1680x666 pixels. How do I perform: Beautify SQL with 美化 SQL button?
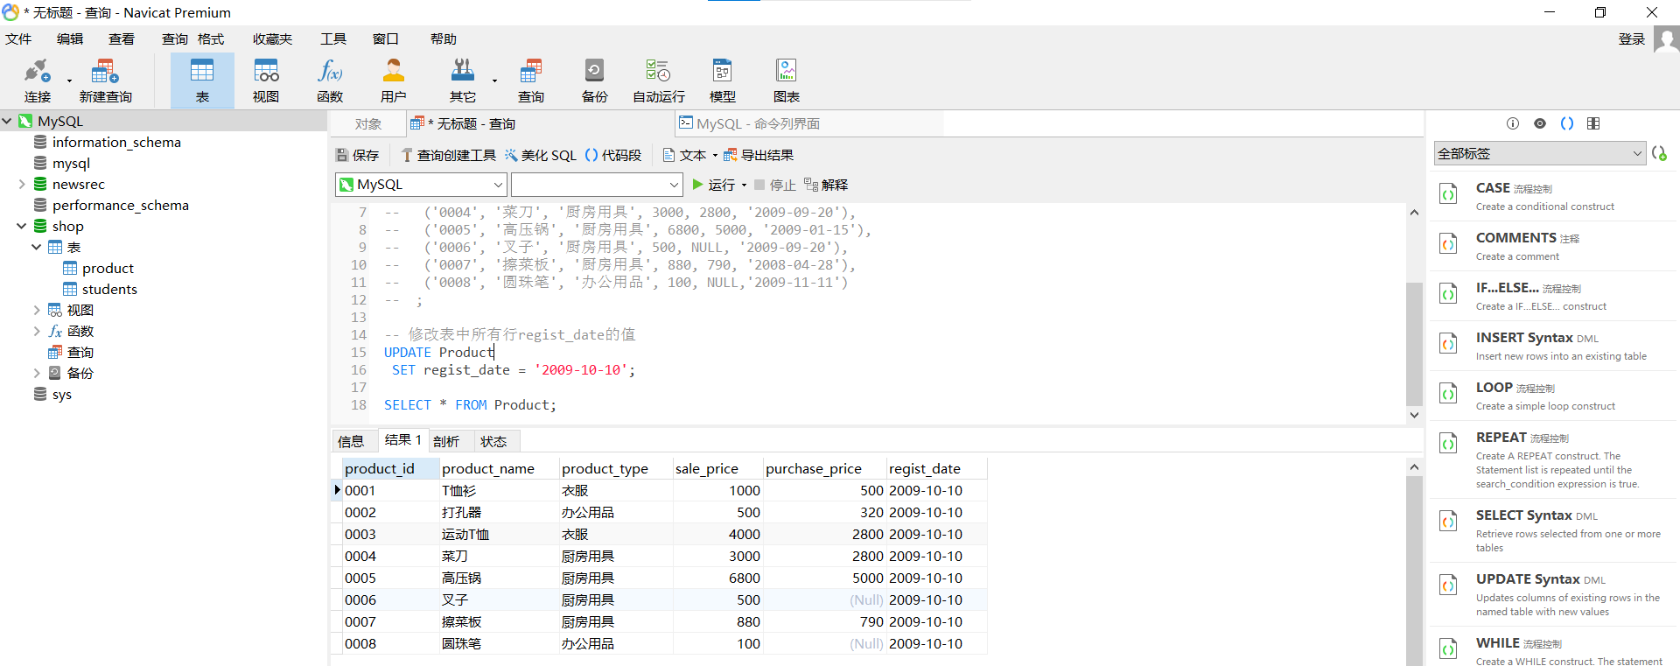tap(540, 155)
